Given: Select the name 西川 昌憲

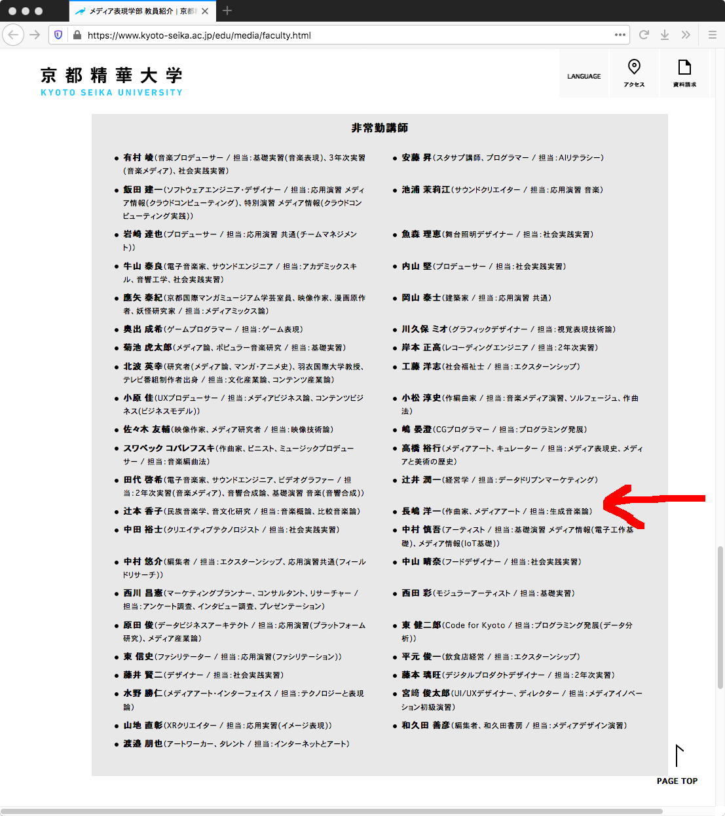Looking at the screenshot, I should 143,593.
